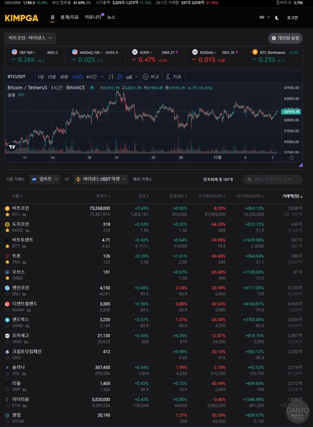Open BTT mini chart icon
Viewport: 313px width, 427px height.
[x=24, y=246]
